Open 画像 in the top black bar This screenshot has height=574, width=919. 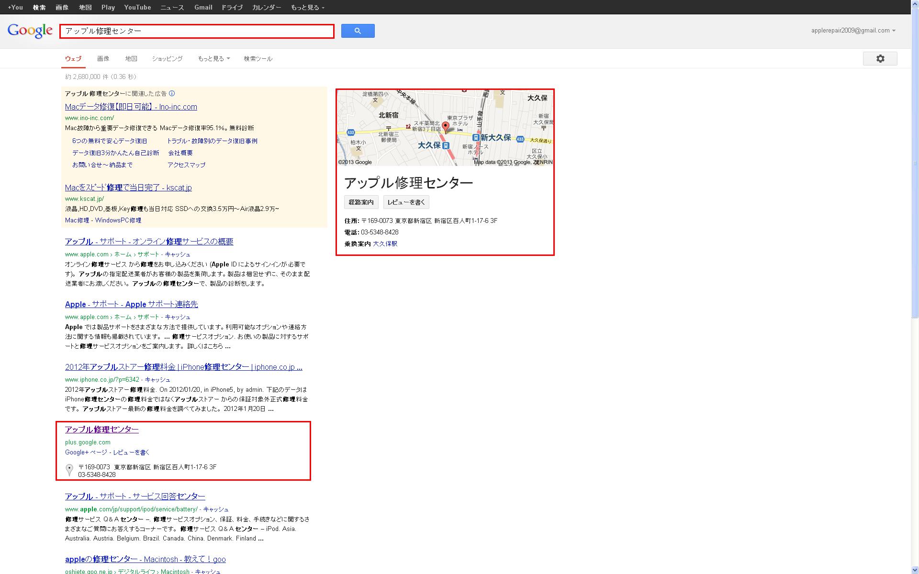pyautogui.click(x=62, y=7)
